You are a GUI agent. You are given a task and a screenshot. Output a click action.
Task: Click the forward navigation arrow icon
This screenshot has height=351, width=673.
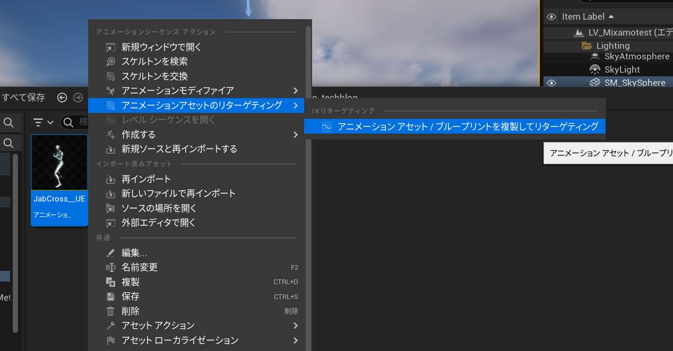click(x=78, y=98)
